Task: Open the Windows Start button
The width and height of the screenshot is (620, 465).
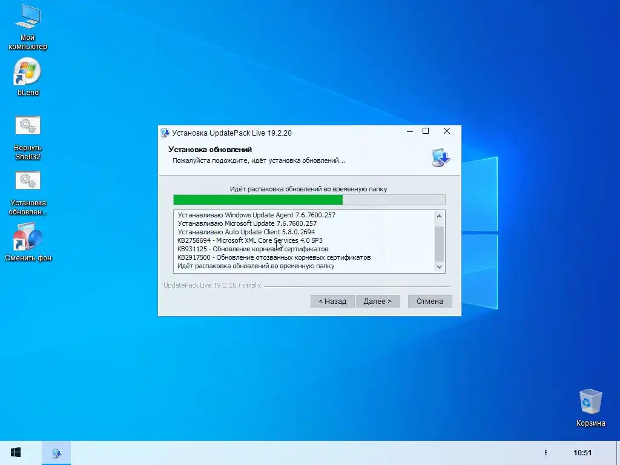Action: coord(16,452)
